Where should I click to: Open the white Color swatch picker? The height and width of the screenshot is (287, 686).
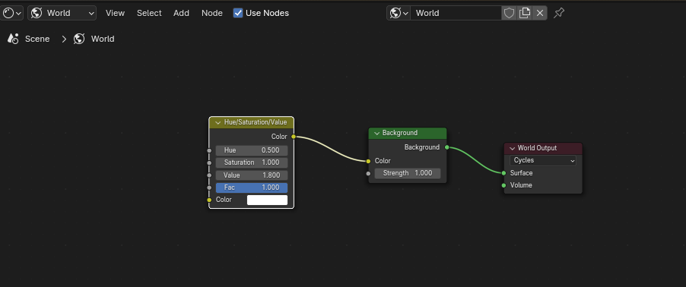[x=267, y=200]
